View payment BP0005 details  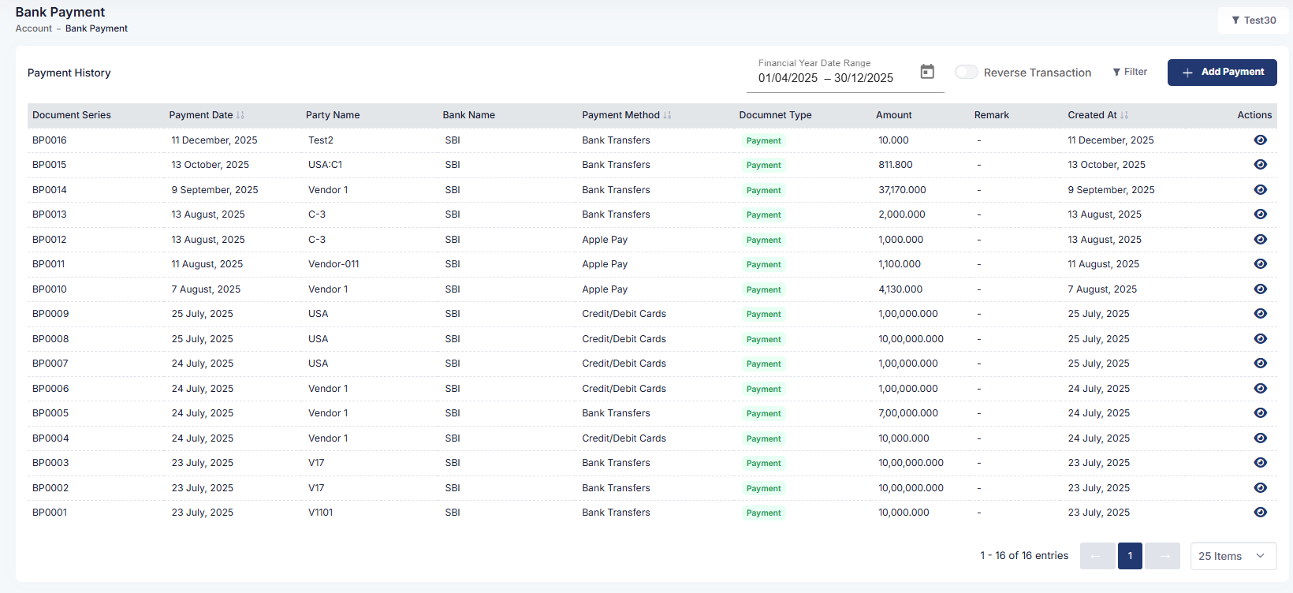[1260, 413]
